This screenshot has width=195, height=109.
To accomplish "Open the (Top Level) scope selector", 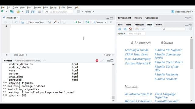I will point(20,55).
